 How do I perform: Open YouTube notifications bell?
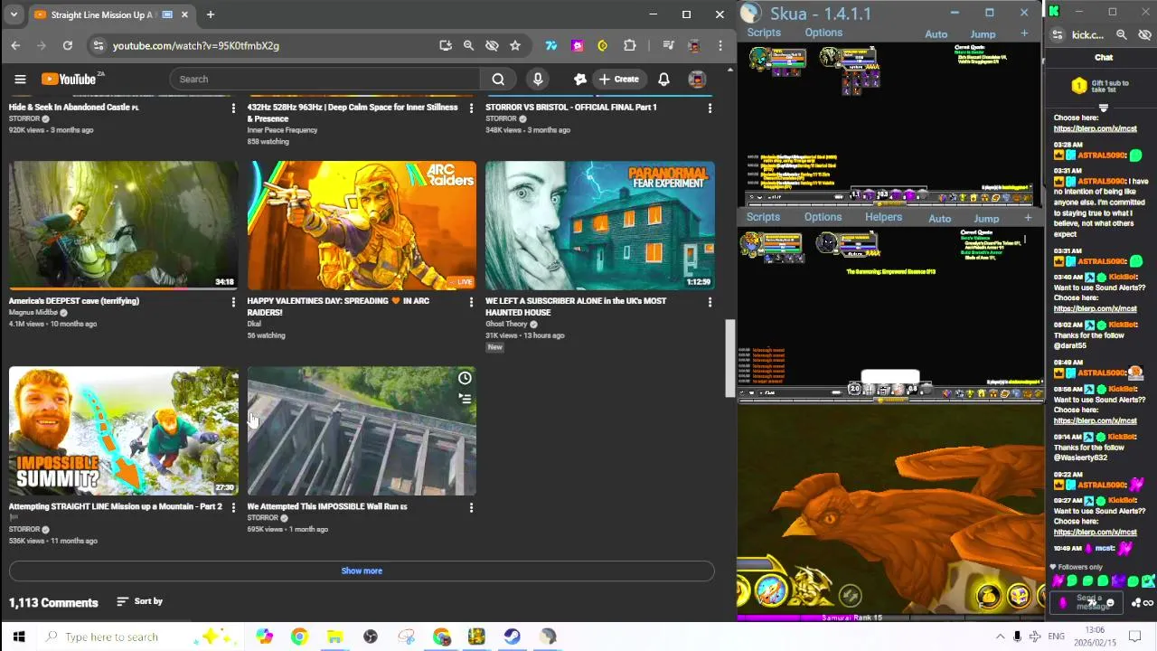[x=663, y=79]
